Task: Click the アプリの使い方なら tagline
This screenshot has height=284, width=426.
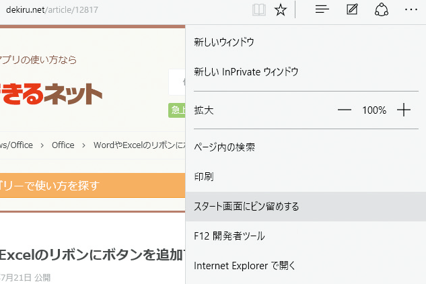Action: click(38, 60)
